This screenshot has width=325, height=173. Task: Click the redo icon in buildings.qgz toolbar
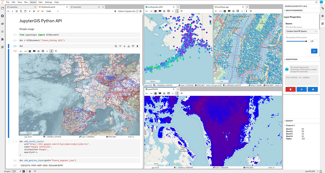click(x=220, y=11)
